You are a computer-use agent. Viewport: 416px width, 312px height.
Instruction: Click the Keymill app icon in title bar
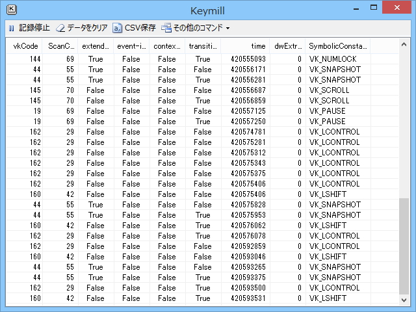[x=12, y=10]
